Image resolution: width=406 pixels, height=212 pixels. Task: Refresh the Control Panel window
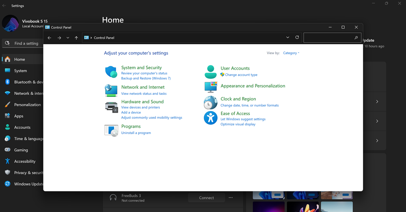(297, 37)
